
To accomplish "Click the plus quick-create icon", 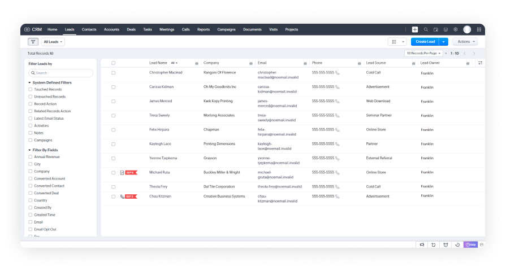I will point(415,29).
